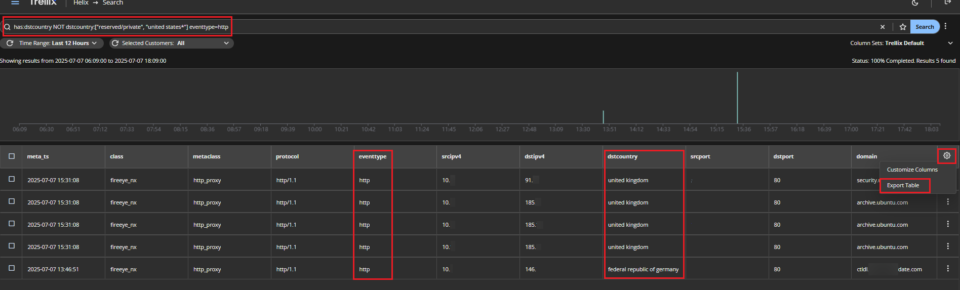The height and width of the screenshot is (290, 960).
Task: Check the 13:46:51 germany row
Action: tap(12, 268)
